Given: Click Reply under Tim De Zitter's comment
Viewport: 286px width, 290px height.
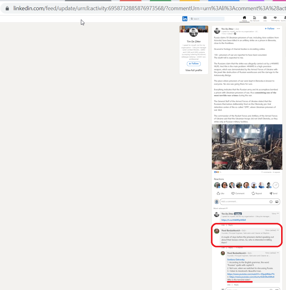Looking at the screenshot, I should click(230, 225).
